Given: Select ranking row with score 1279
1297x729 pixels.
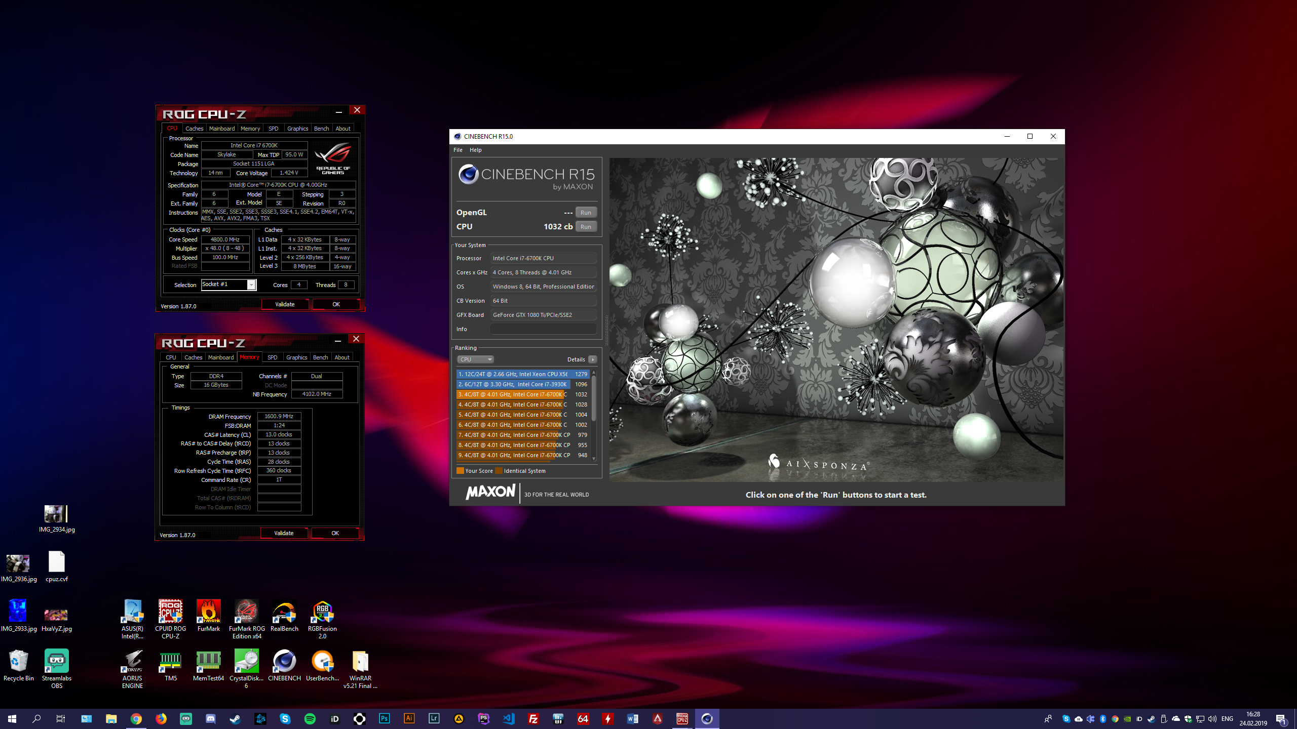Looking at the screenshot, I should click(523, 374).
